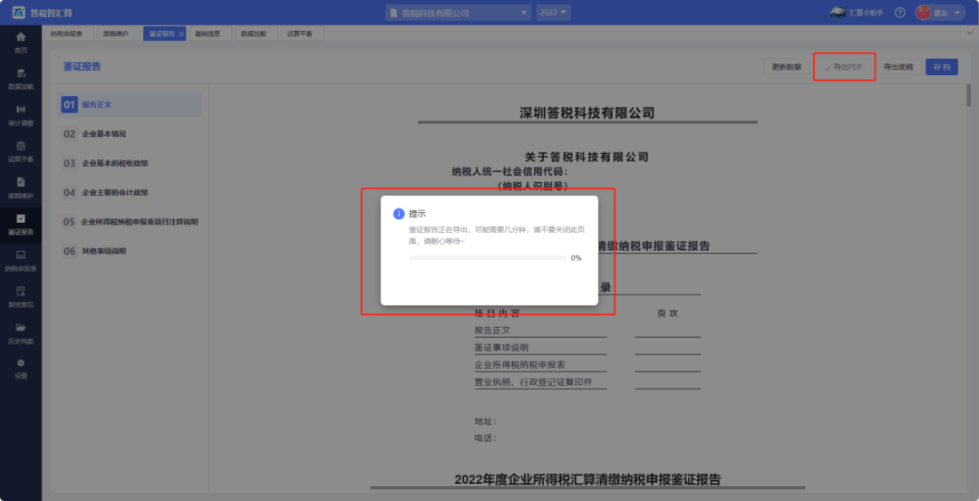Click the 提示 info icon in dialog

(x=399, y=214)
